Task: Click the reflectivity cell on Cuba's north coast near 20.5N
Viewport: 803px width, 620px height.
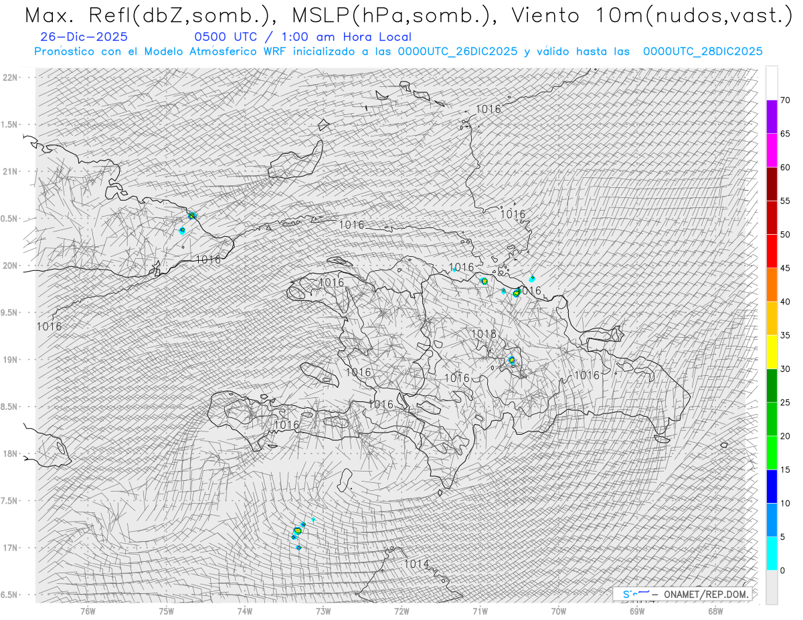Action: 193,215
